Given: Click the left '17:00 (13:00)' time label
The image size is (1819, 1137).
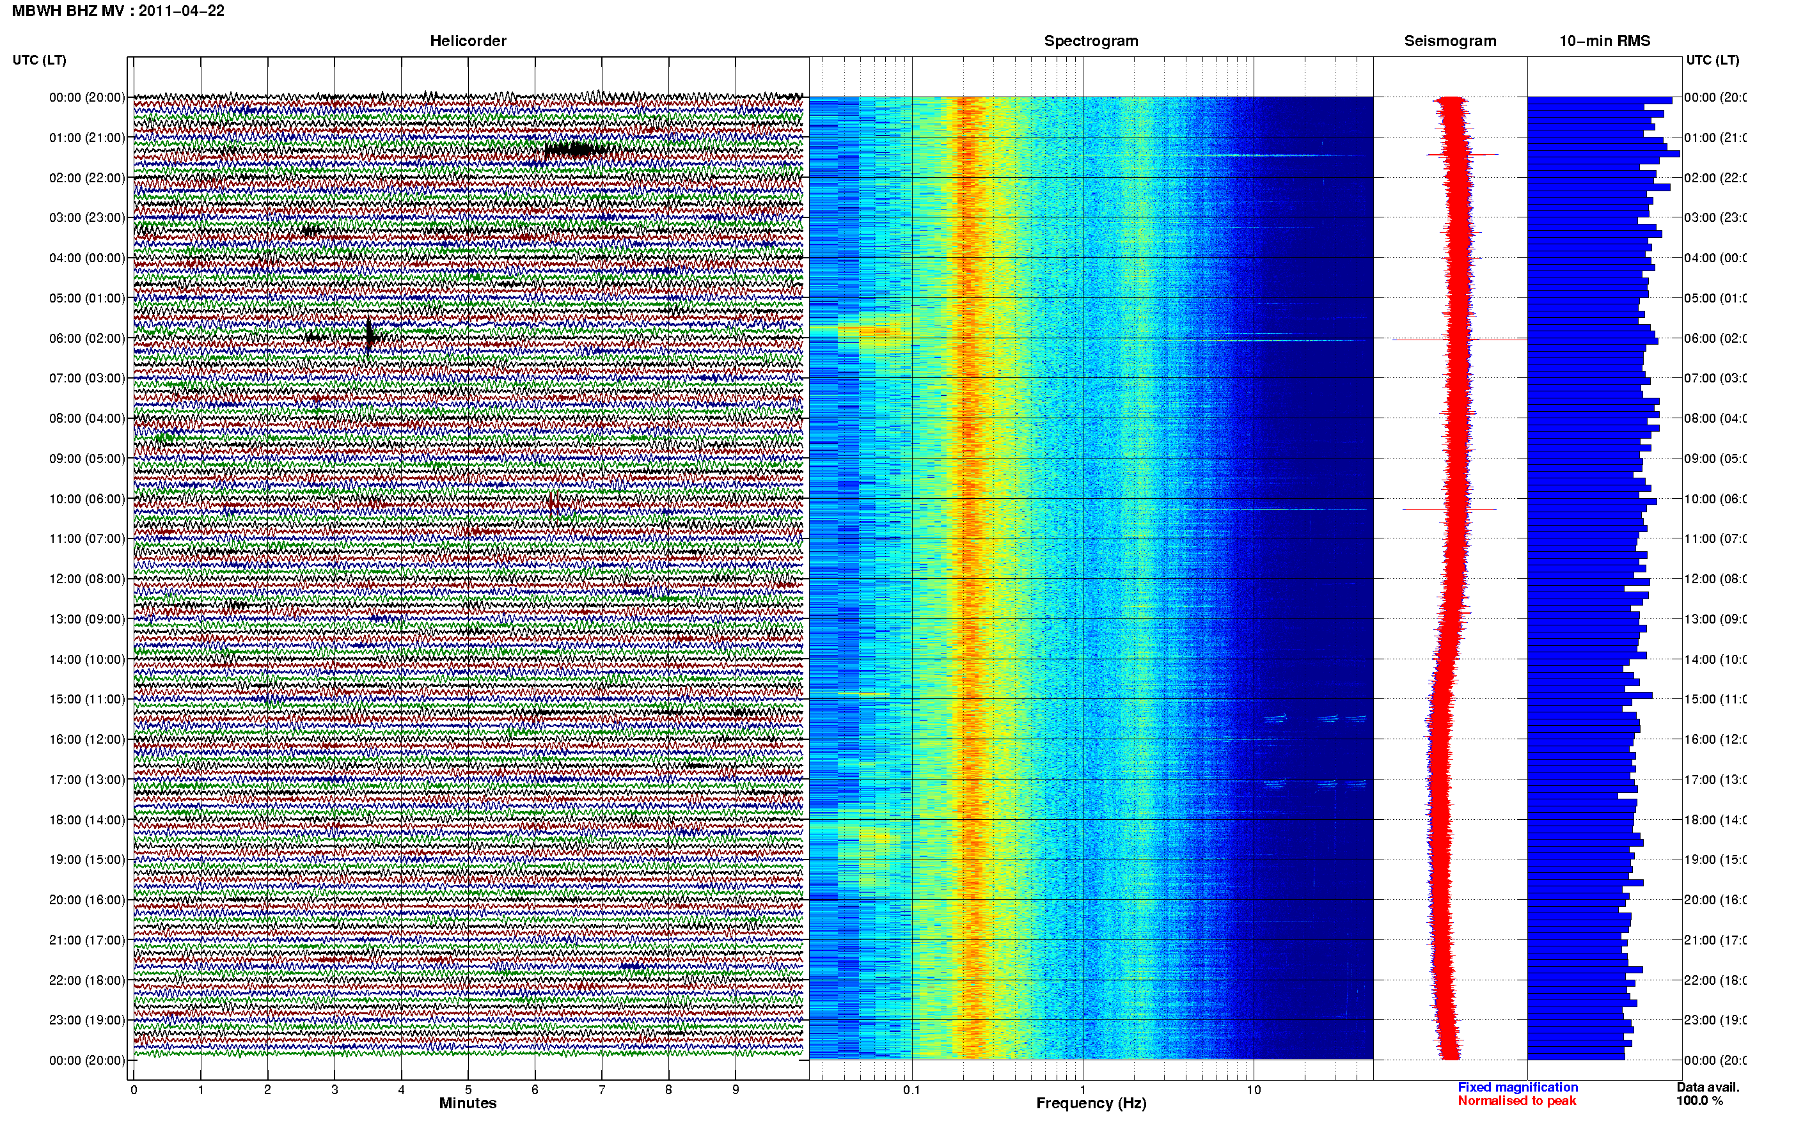Looking at the screenshot, I should pos(87,780).
